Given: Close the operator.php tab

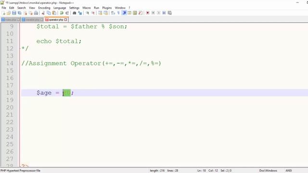Looking at the screenshot, I should tap(65, 20).
